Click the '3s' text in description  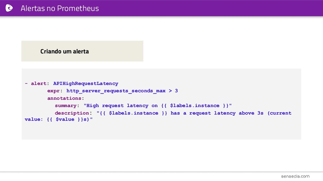pos(260,113)
